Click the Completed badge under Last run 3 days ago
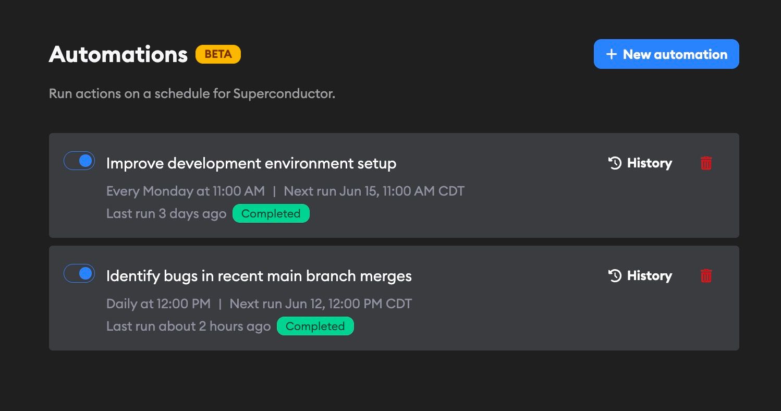This screenshot has width=781, height=411. 271,214
